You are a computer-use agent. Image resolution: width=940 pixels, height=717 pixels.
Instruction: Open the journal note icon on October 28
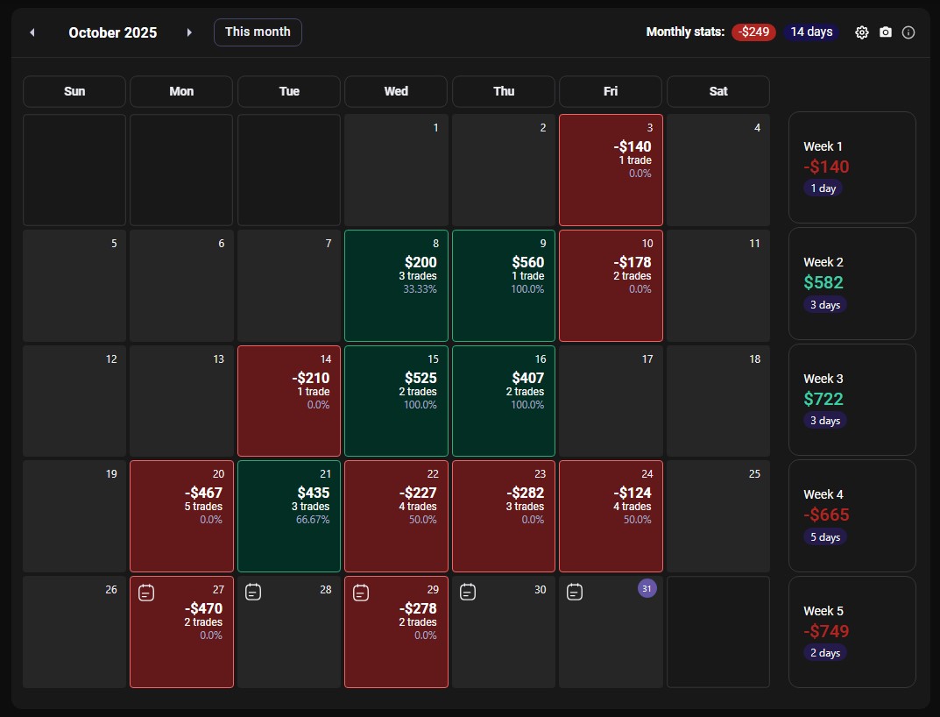(x=253, y=593)
